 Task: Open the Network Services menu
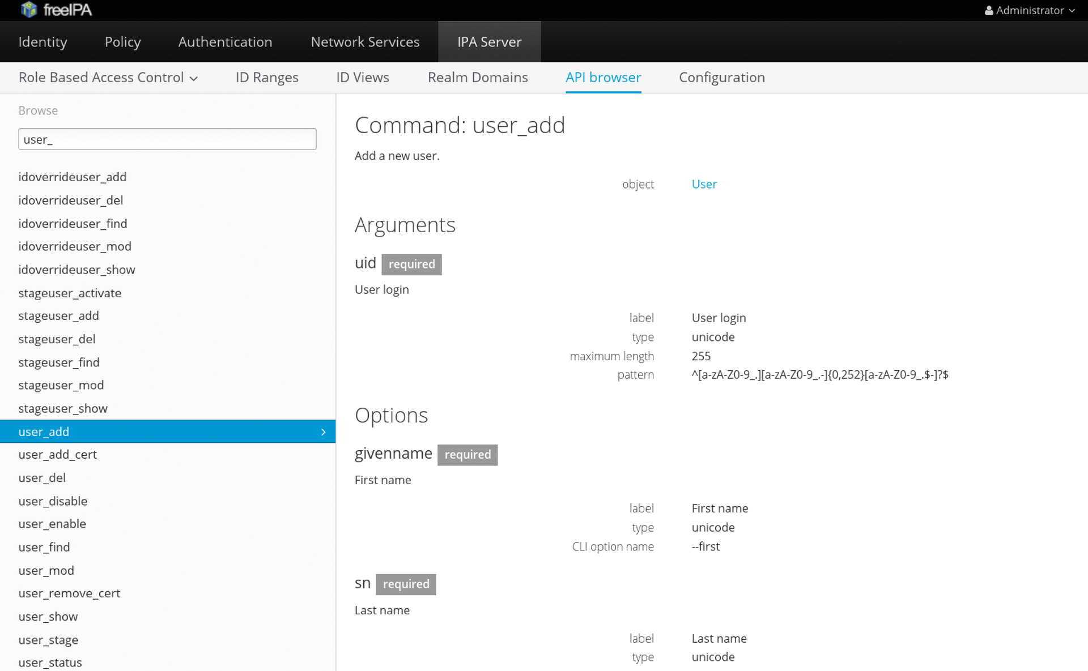tap(365, 41)
